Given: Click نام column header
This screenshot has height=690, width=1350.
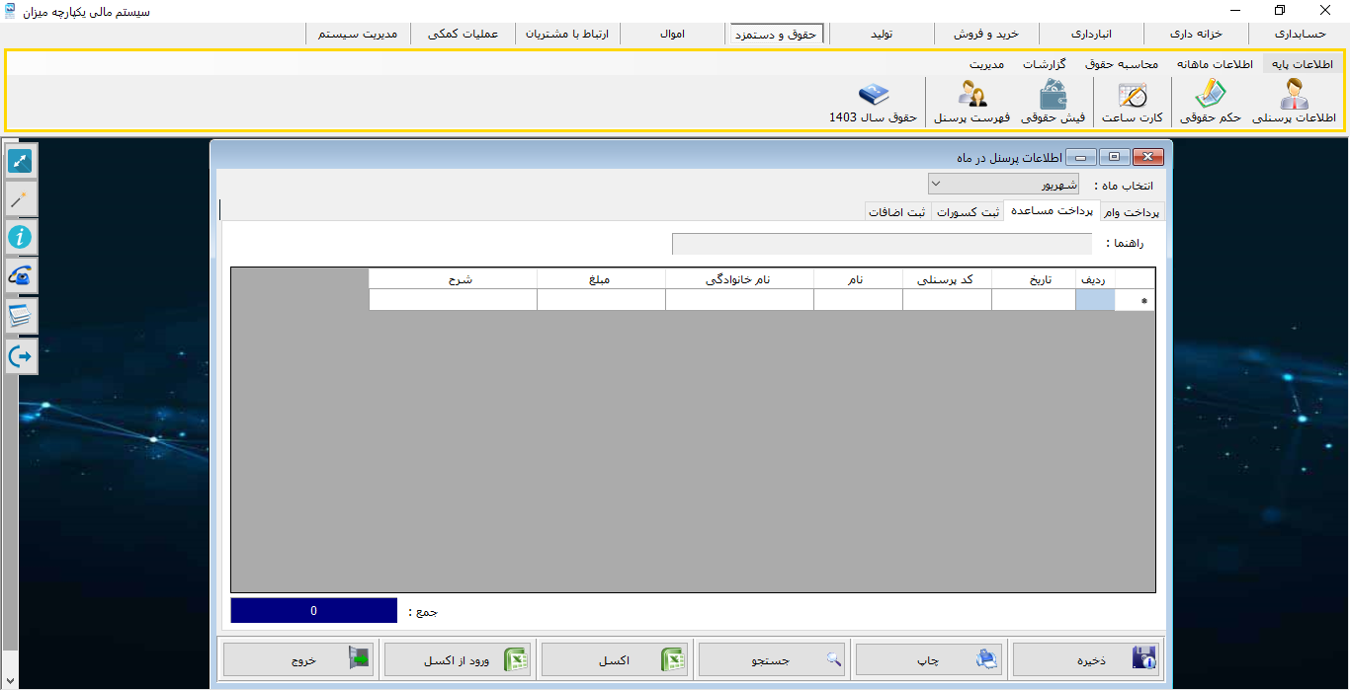Looking at the screenshot, I should 858,278.
